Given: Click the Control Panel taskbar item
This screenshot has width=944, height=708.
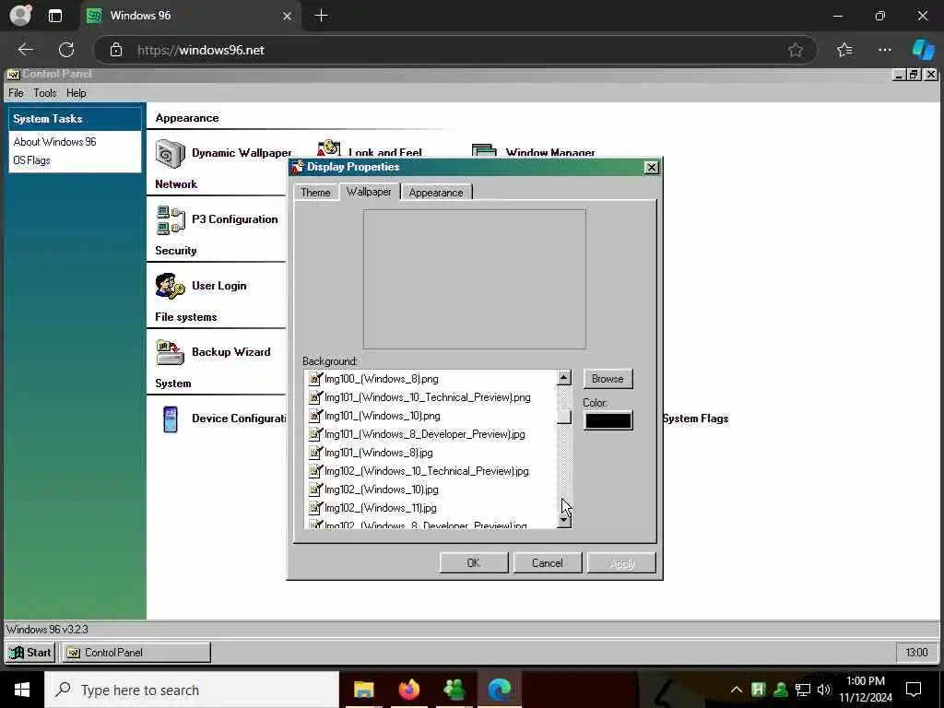Looking at the screenshot, I should 136,652.
